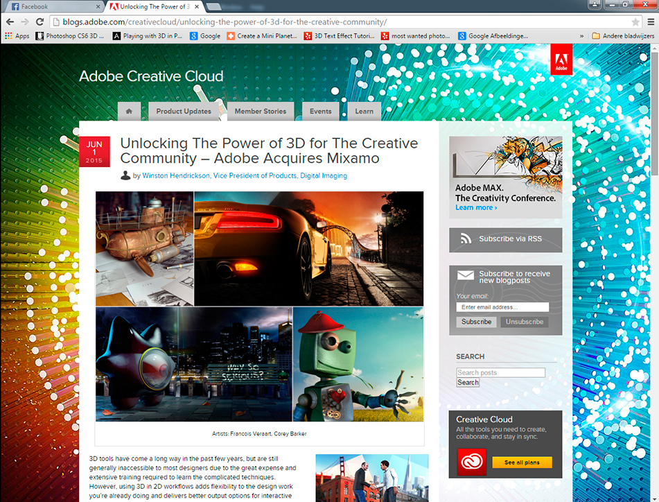Viewport: 659px width, 502px height.
Task: Click the Search button
Action: pos(468,382)
